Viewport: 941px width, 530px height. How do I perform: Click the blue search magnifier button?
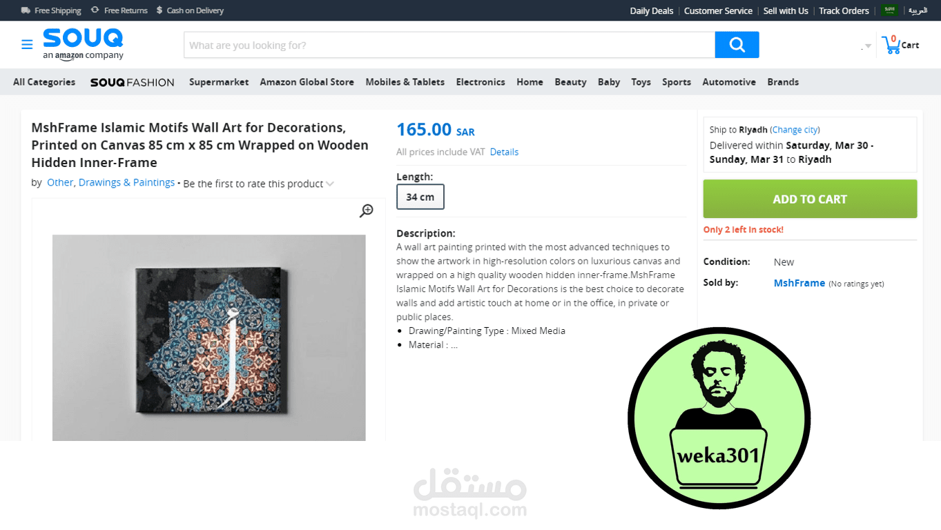coord(737,45)
